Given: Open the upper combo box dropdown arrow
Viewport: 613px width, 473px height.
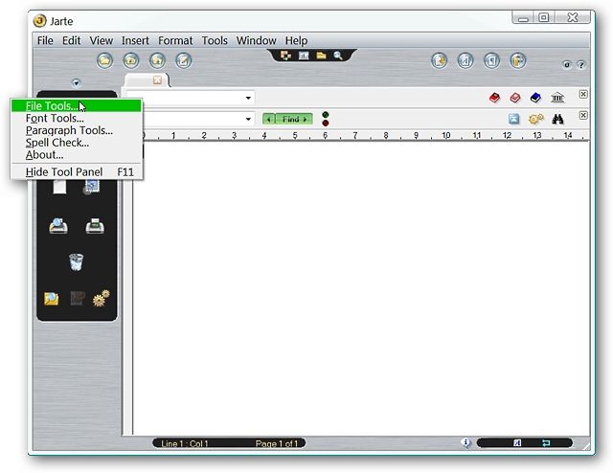Looking at the screenshot, I should coord(248,98).
